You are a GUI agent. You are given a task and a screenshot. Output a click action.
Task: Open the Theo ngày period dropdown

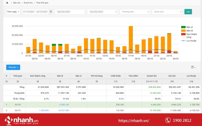(13, 12)
